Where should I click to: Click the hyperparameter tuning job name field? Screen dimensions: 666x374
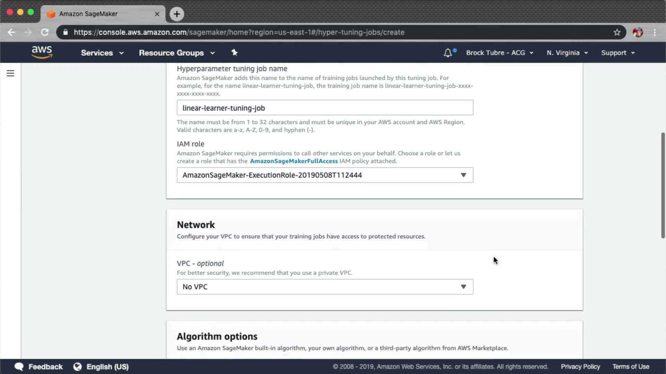[x=325, y=108]
